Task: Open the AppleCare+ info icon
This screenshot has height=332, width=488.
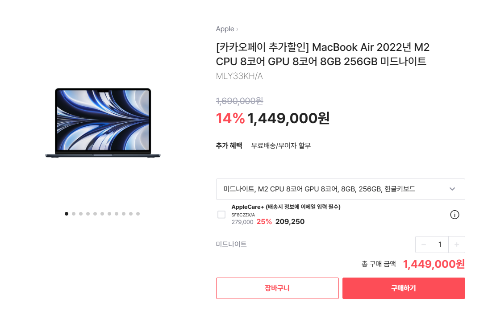Action: coord(455,215)
